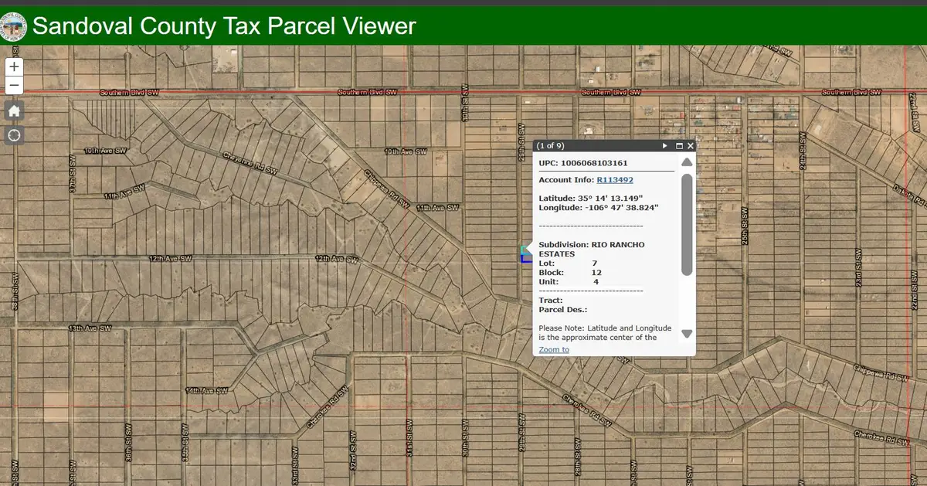Click the popup's vertical scrollbar thumb

click(x=687, y=224)
